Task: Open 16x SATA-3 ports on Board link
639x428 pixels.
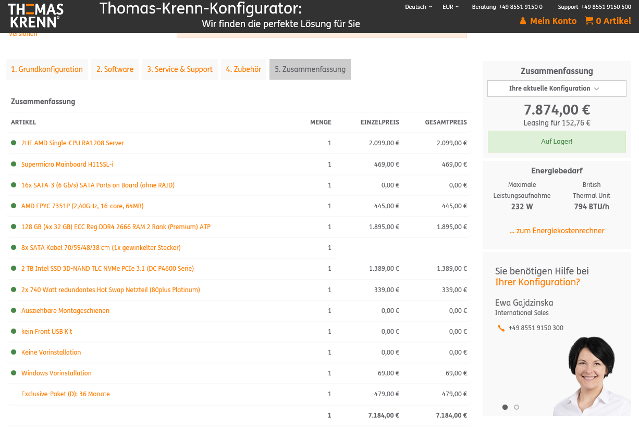Action: click(98, 185)
